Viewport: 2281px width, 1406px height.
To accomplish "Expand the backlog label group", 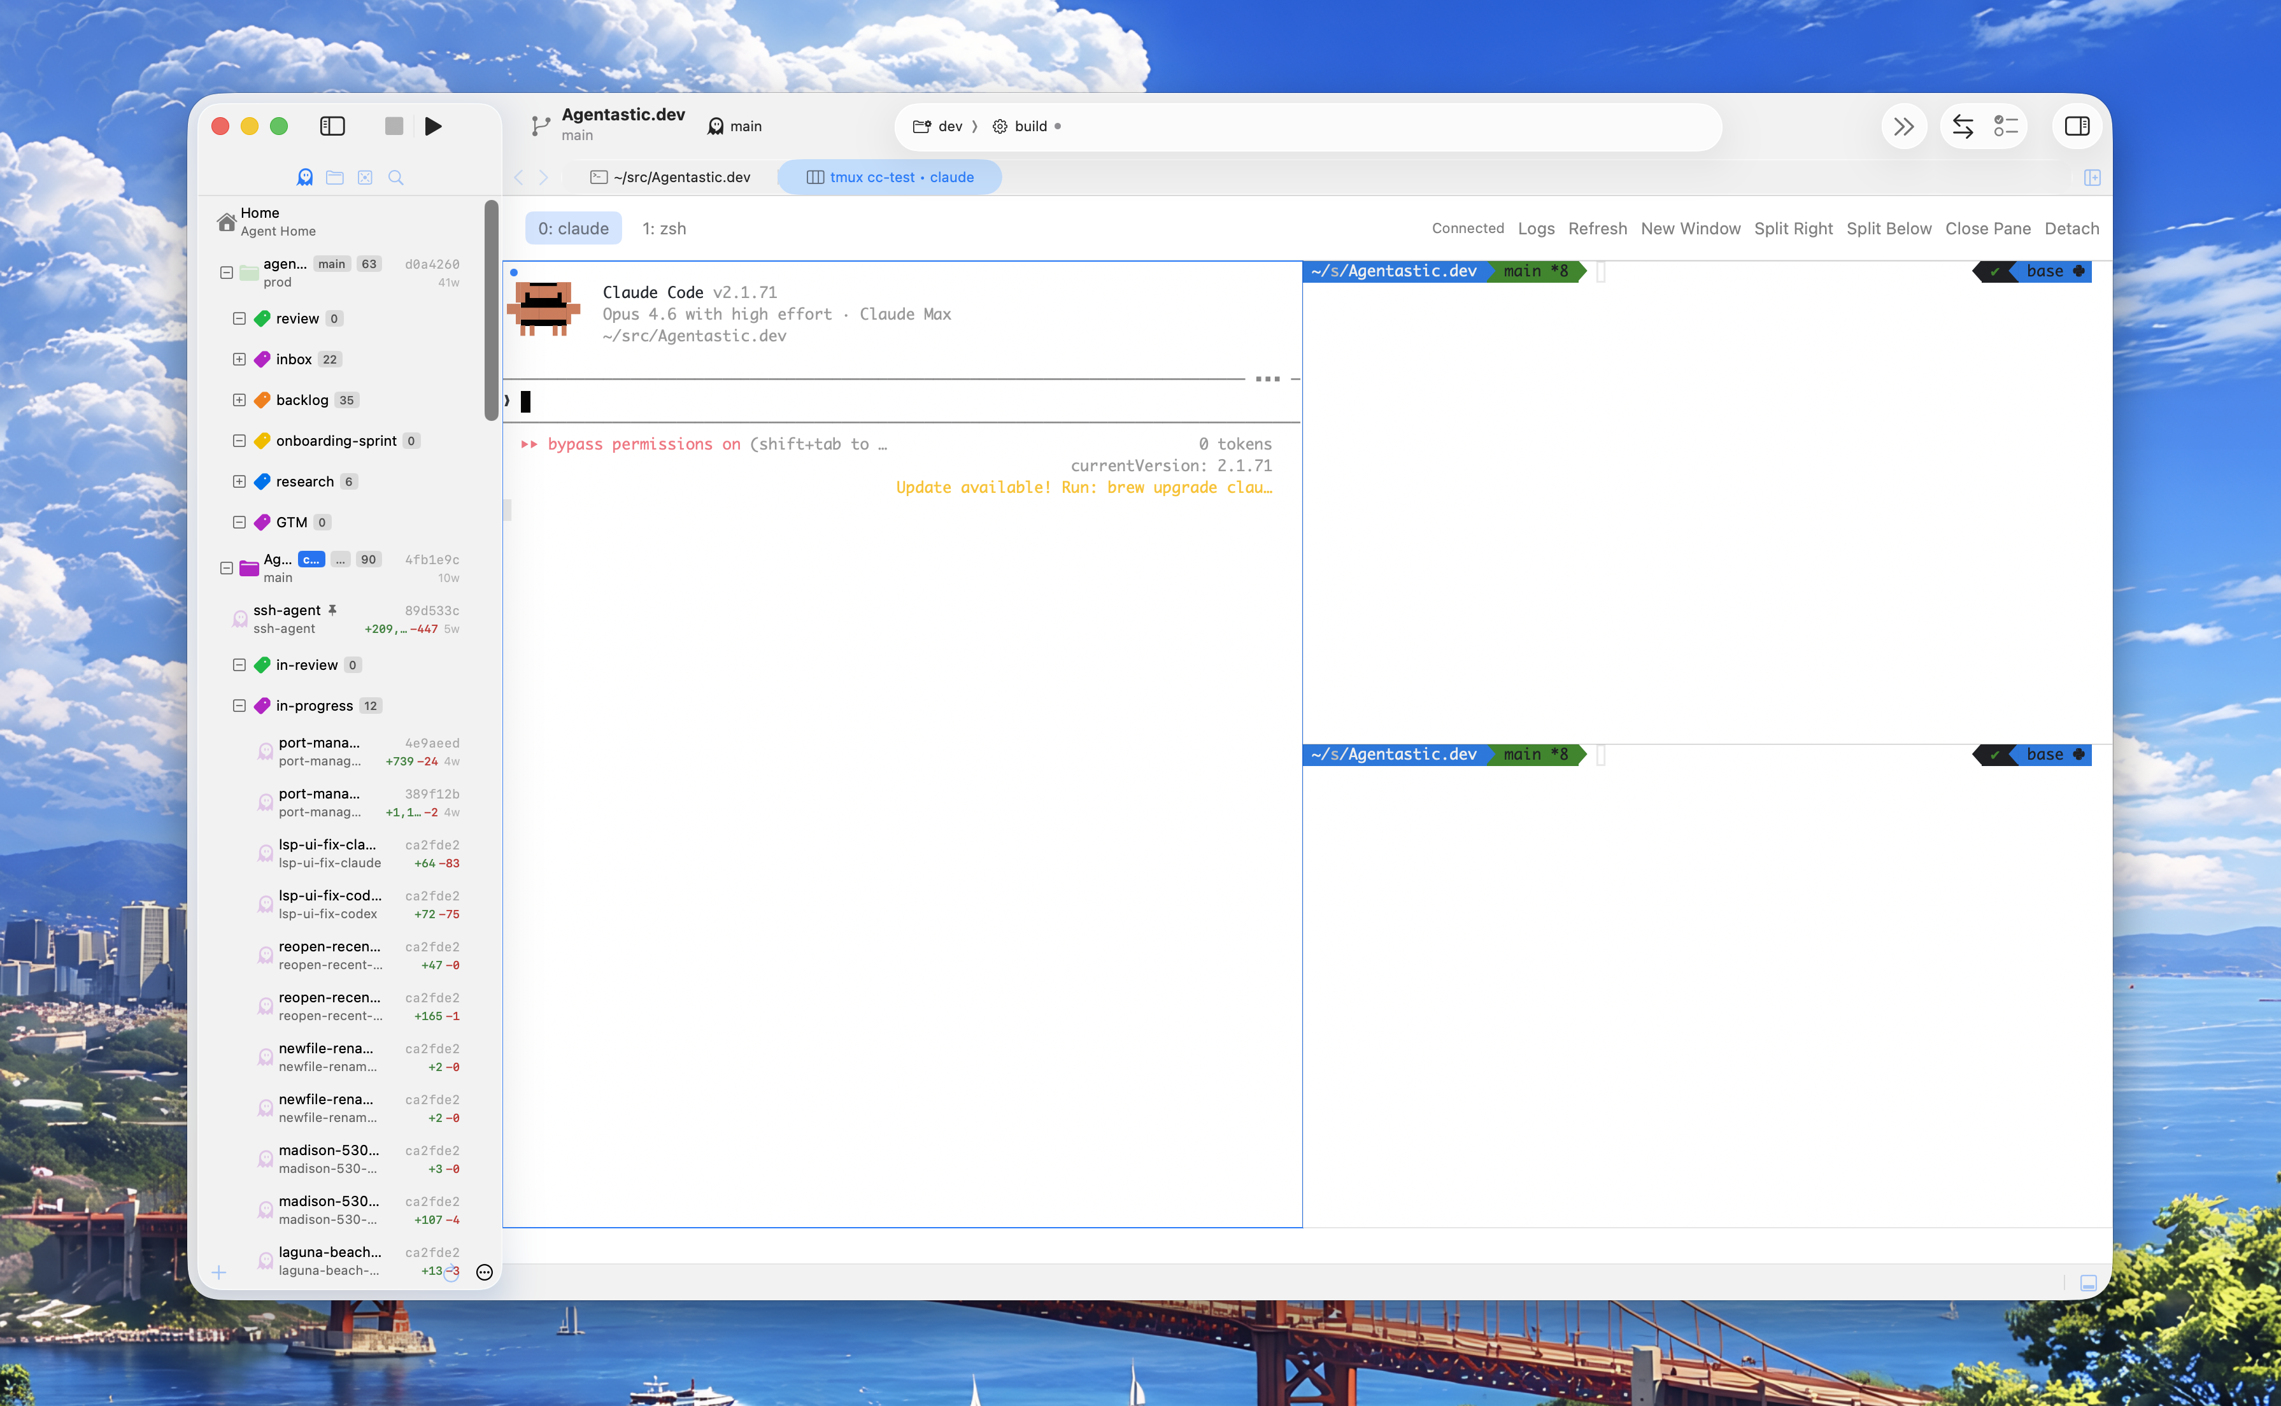I will point(239,400).
